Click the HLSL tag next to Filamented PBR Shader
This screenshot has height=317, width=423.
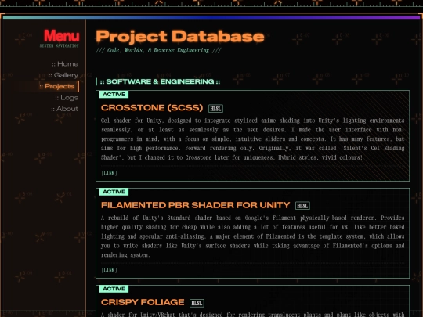coord(302,206)
